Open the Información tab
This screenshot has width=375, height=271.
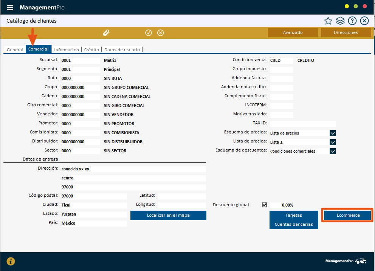[x=67, y=50]
